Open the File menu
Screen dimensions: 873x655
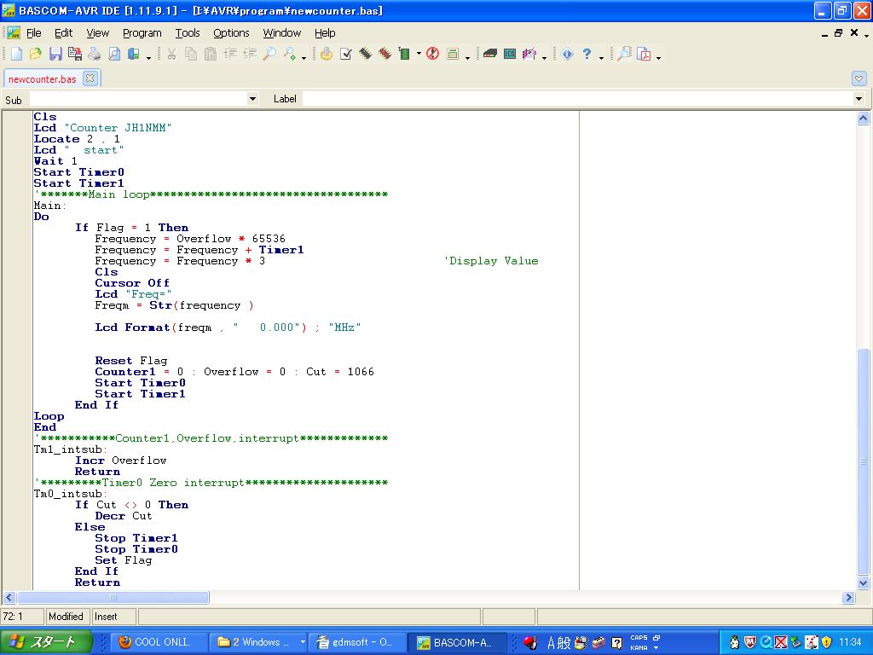34,33
